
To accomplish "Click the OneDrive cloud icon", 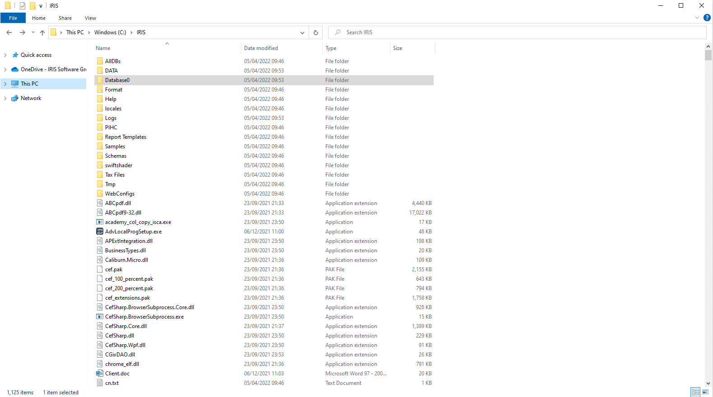I will [15, 69].
